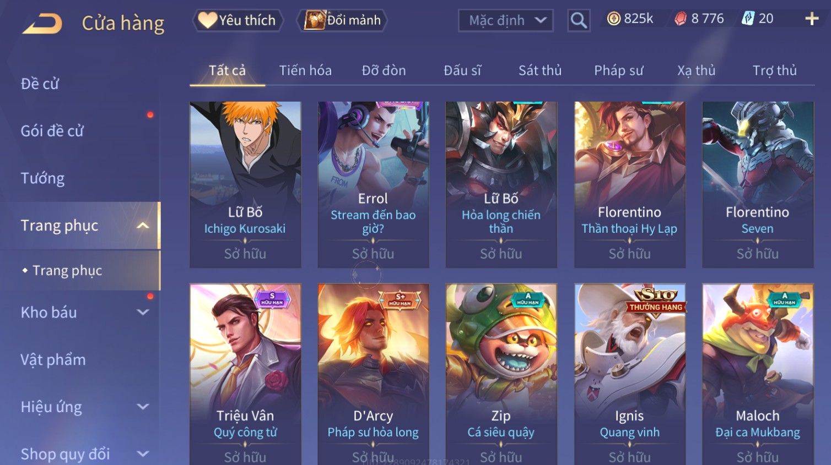Collapse the Trang phục sidebar section
831x465 pixels.
(143, 226)
